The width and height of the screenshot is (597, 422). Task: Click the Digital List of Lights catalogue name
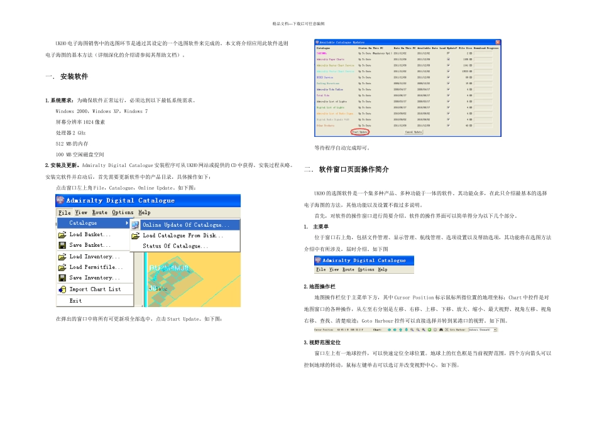tap(331, 107)
